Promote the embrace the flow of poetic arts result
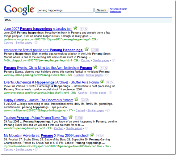The height and width of the screenshot is (155, 176). pos(93,50)
